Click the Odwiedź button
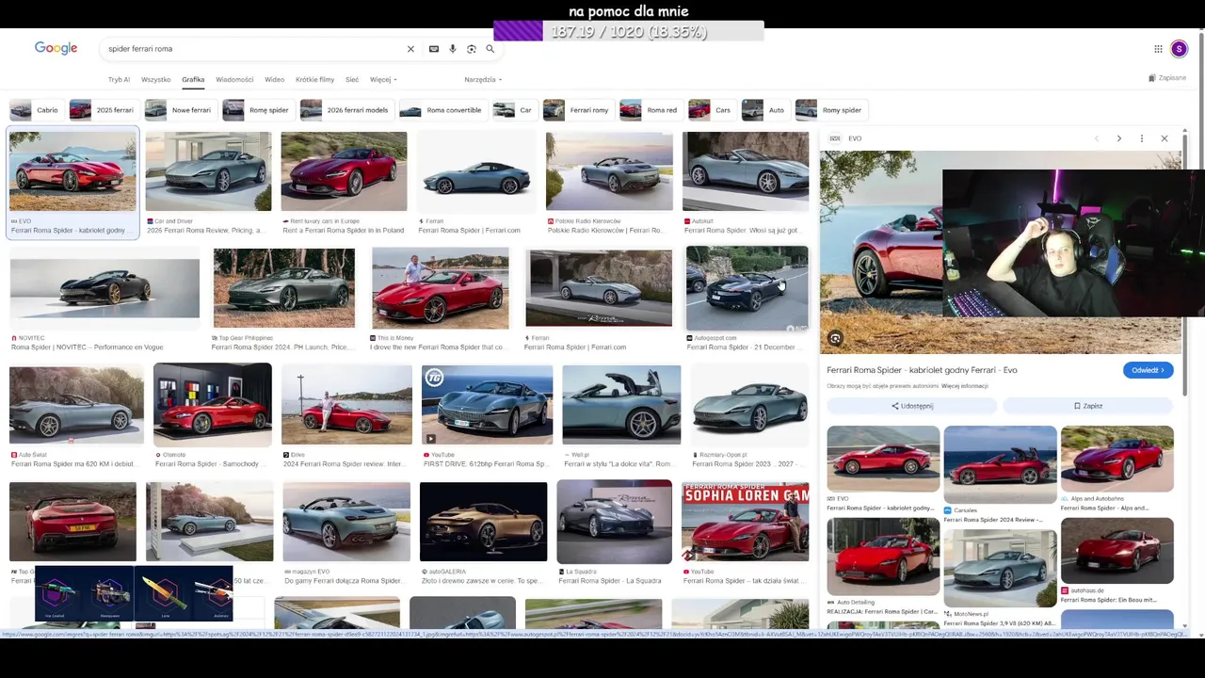 point(1148,370)
